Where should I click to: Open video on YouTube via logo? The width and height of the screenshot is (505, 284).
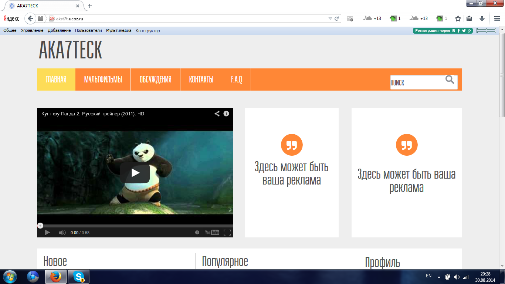(x=212, y=233)
